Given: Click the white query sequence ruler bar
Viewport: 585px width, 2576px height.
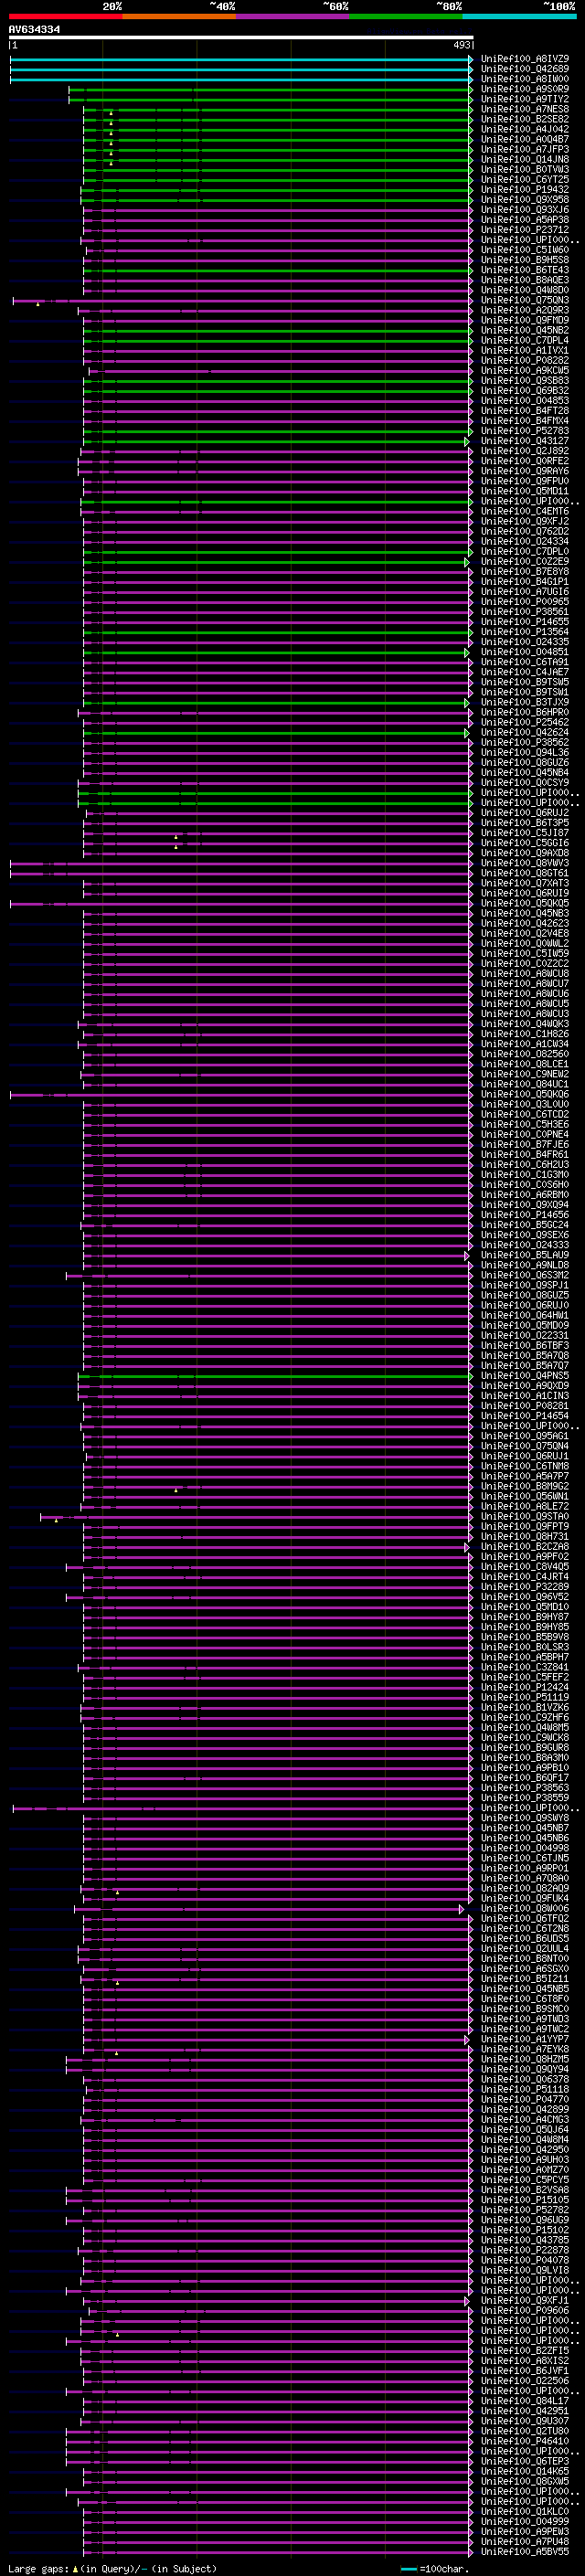Looking at the screenshot, I should point(241,38).
